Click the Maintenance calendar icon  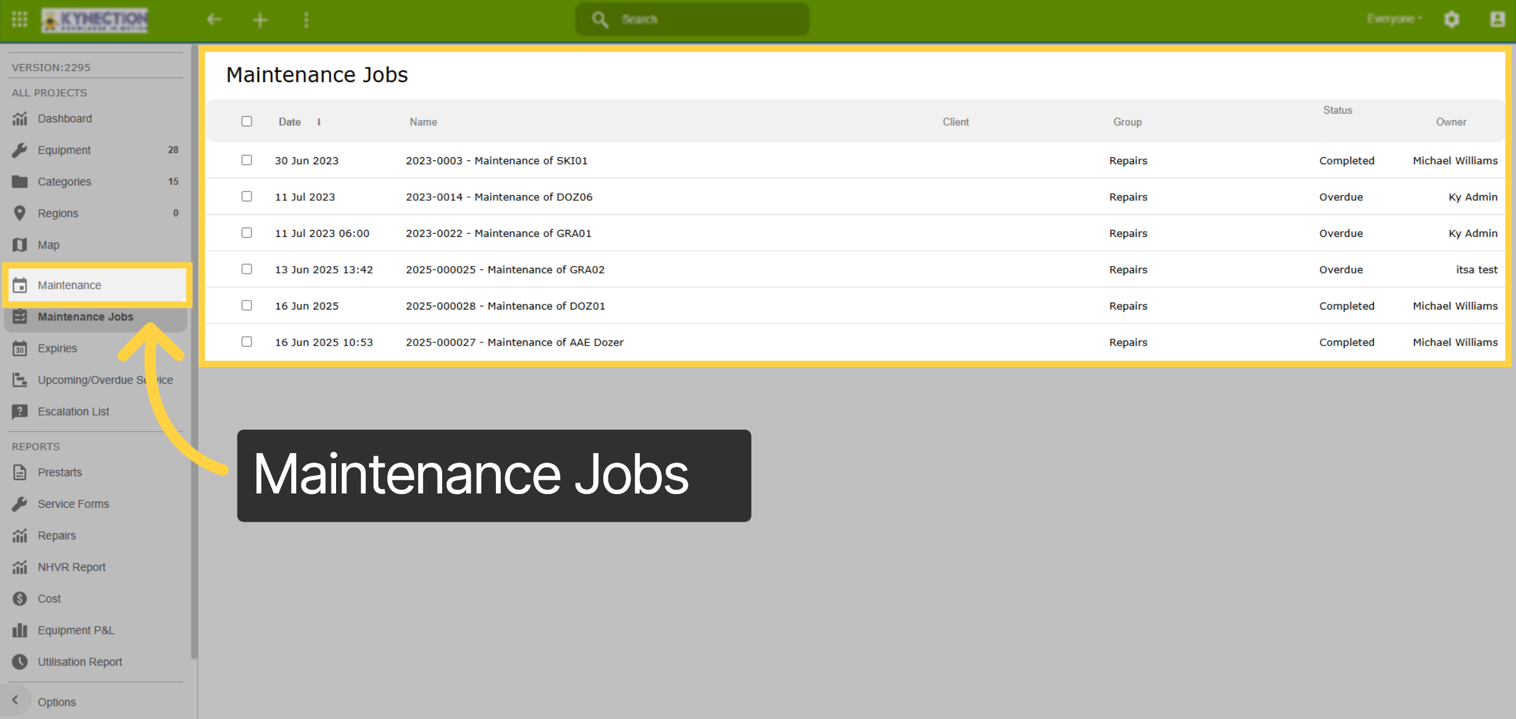[x=20, y=286]
